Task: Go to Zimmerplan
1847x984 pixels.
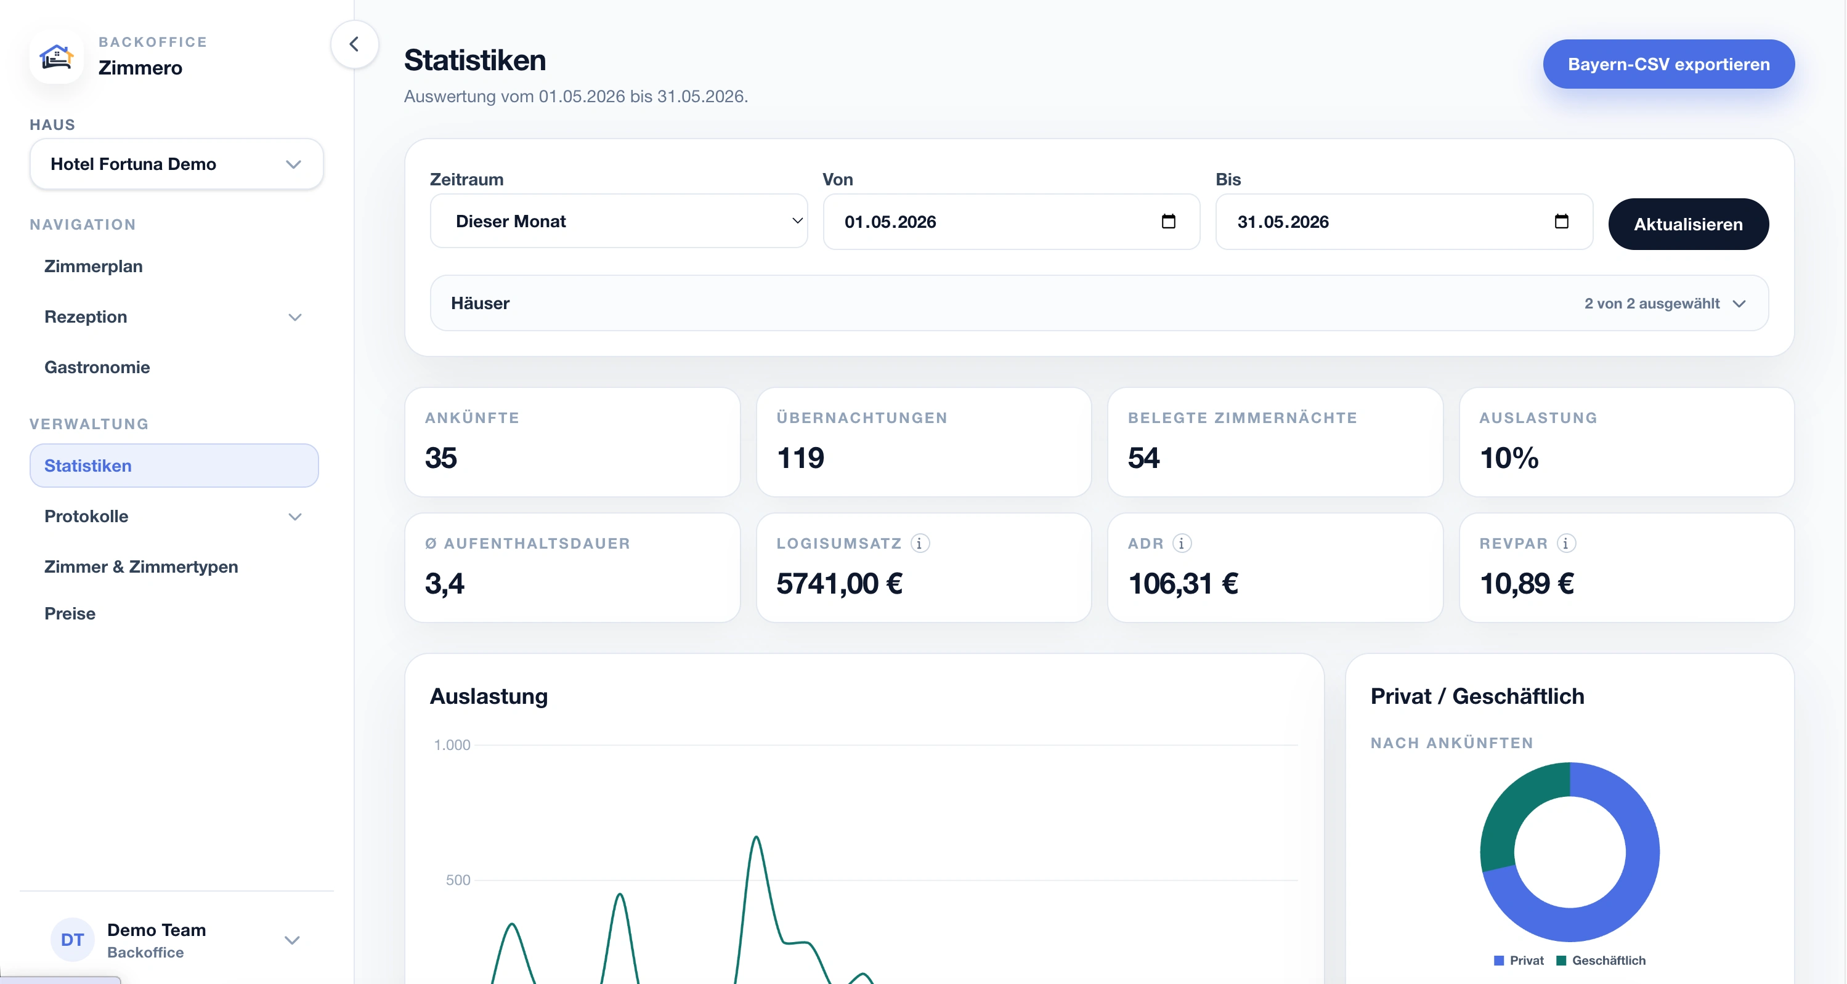Action: (93, 266)
